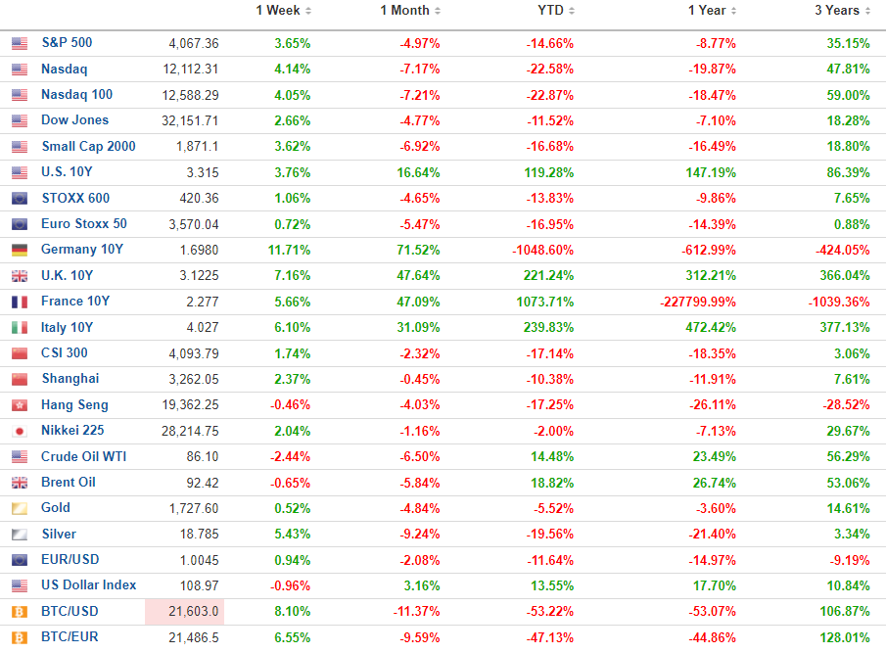Open the EUR/USD currency pair link
This screenshot has width=886, height=653.
click(70, 560)
